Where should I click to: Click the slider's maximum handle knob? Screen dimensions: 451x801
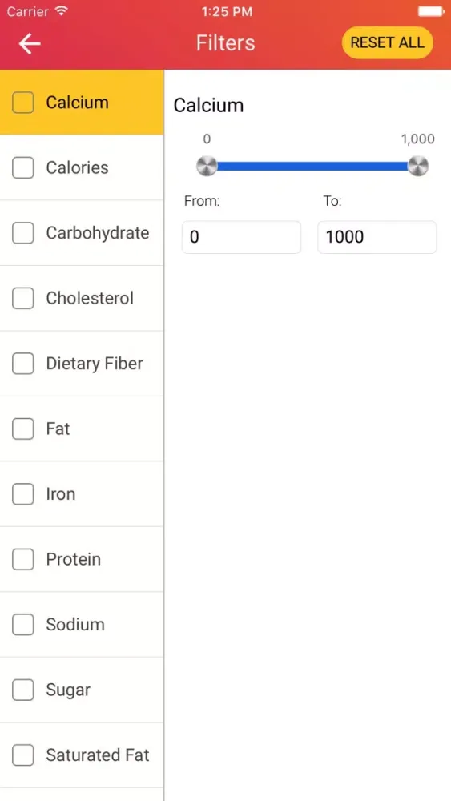tap(418, 166)
